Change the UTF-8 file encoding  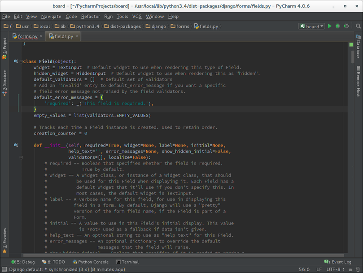[x=335, y=269]
